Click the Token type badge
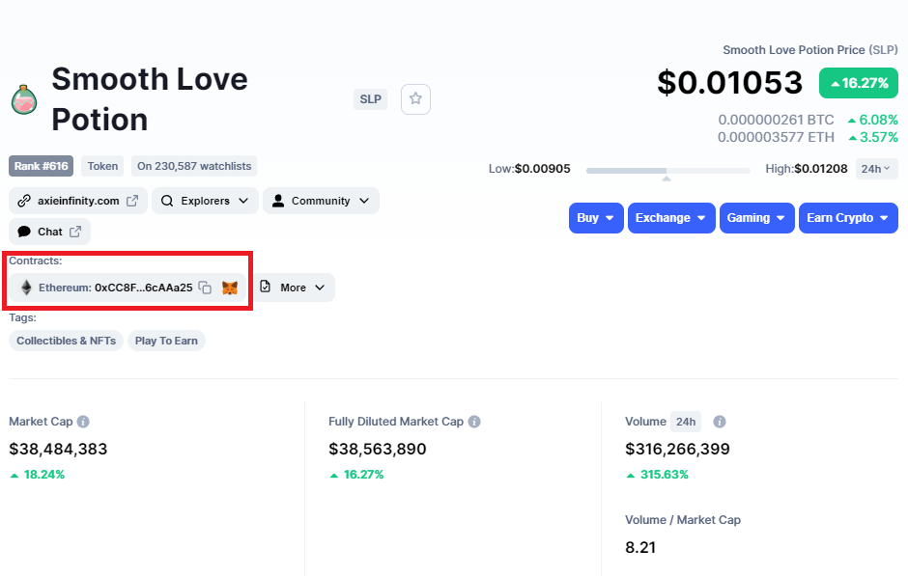This screenshot has height=576, width=908. [x=102, y=166]
